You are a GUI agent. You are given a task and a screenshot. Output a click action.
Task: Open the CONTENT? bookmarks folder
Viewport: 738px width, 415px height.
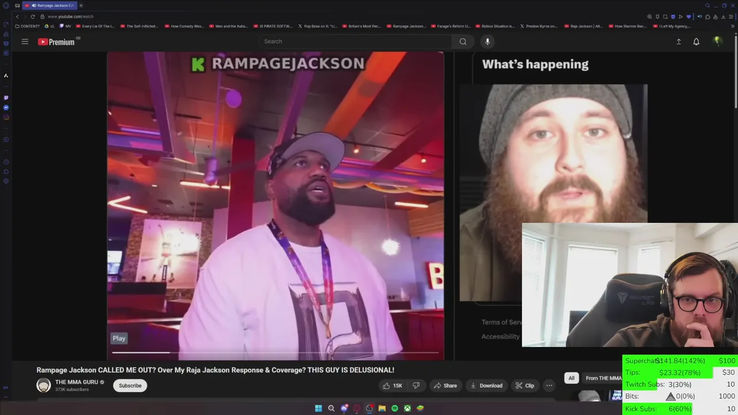pyautogui.click(x=28, y=26)
